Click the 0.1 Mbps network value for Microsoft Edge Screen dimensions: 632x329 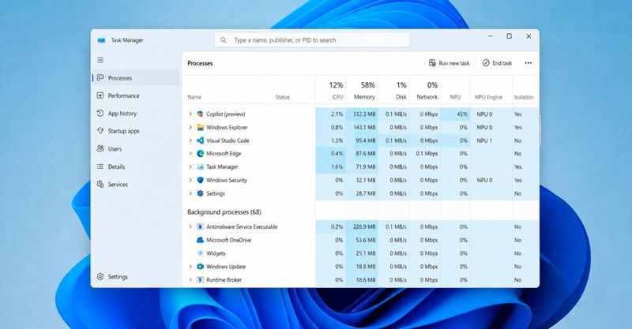tap(427, 153)
